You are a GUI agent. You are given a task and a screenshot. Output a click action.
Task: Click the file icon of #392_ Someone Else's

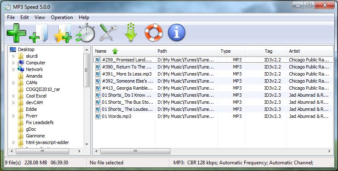click(98, 81)
